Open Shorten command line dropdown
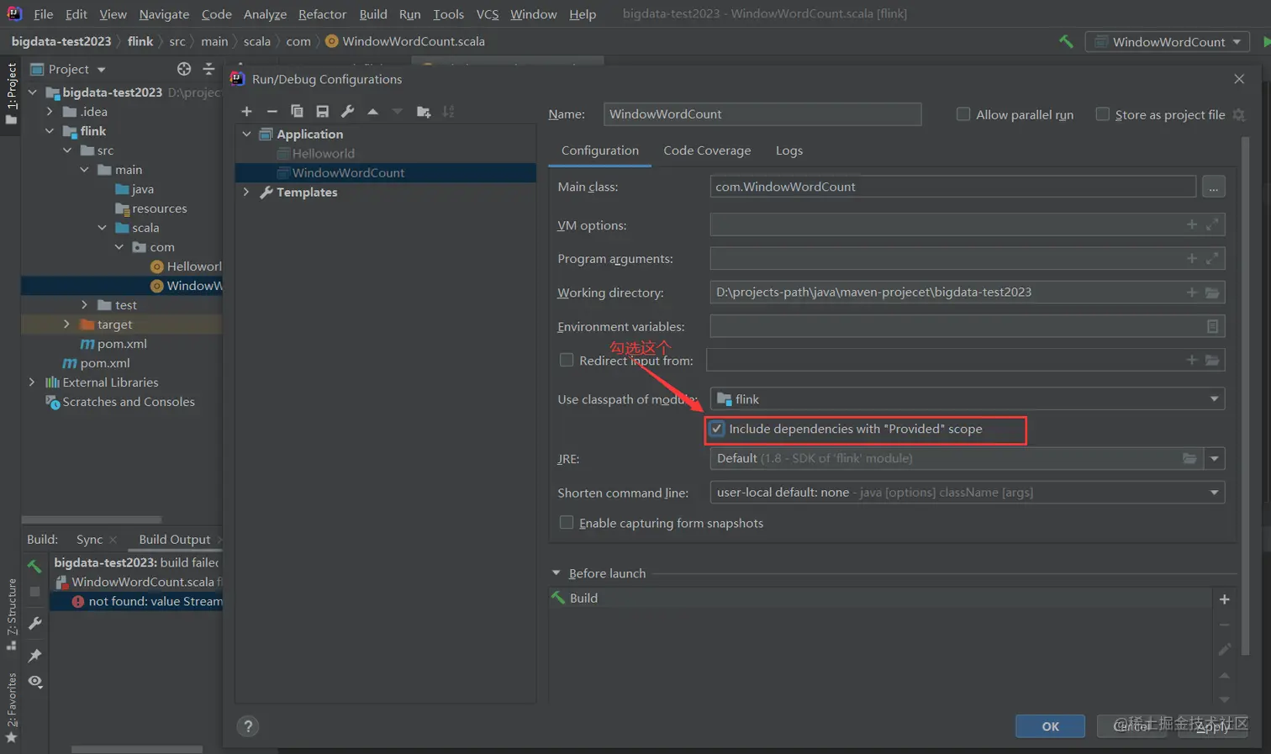Viewport: 1271px width, 754px height. click(967, 492)
